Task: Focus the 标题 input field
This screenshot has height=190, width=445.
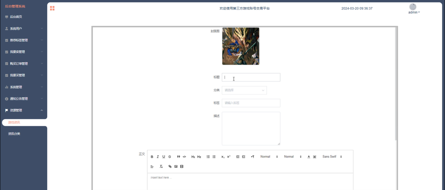Action: 251,77
